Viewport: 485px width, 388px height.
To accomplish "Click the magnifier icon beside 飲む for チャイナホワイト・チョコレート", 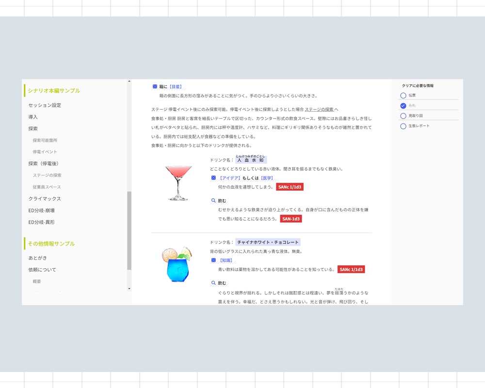I will pyautogui.click(x=213, y=282).
